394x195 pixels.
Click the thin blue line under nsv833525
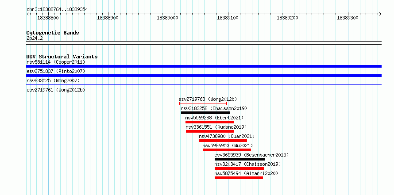click(x=204, y=85)
